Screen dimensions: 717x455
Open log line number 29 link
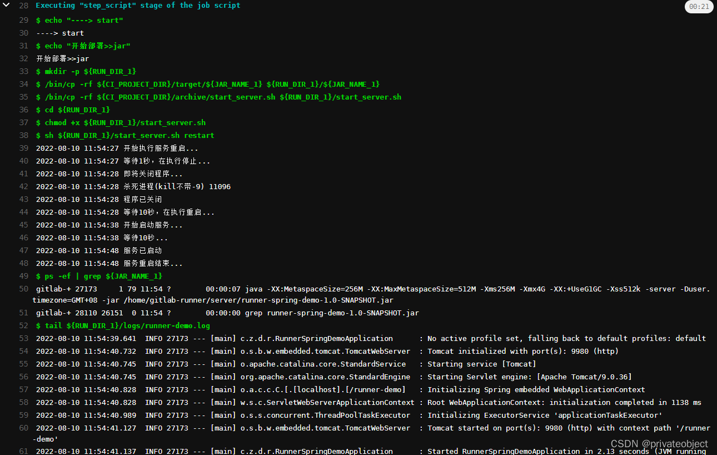click(23, 20)
